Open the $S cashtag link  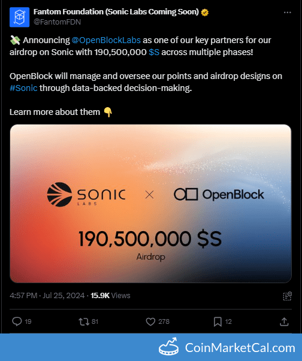coord(154,52)
